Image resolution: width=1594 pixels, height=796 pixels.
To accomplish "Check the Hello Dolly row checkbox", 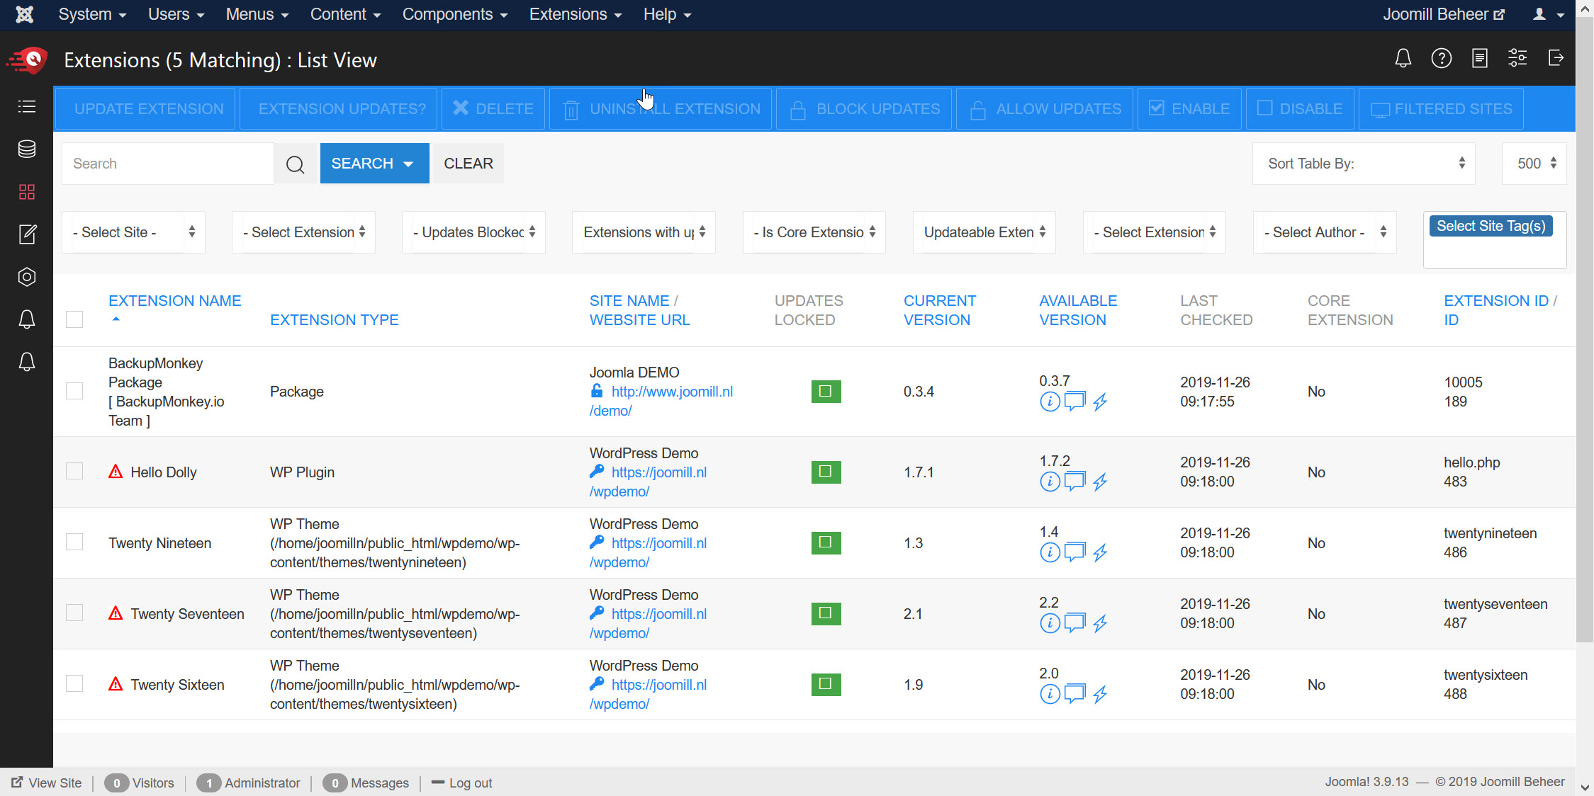I will click(x=74, y=472).
